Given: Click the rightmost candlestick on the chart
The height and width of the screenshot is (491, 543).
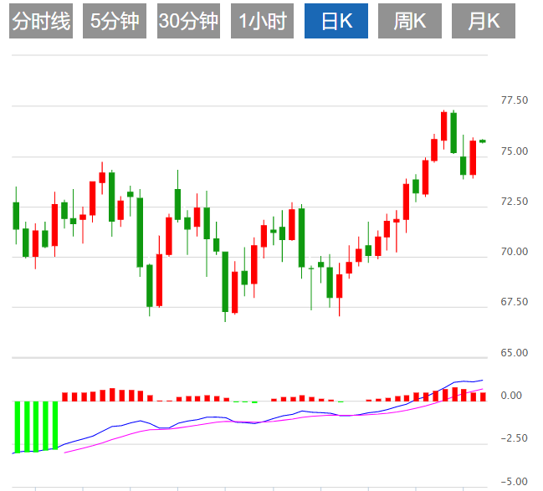Looking at the screenshot, I should pyautogui.click(x=483, y=141).
